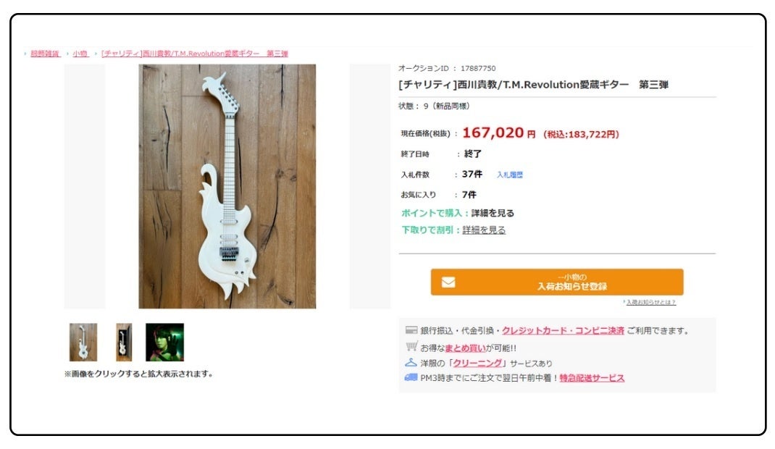Image resolution: width=775 pixels, height=449 pixels.
Task: Click the envelope icon on orange button
Action: [x=448, y=282]
